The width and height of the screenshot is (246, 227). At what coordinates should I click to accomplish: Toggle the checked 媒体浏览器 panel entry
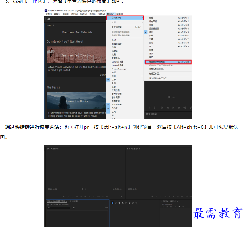(x=125, y=105)
